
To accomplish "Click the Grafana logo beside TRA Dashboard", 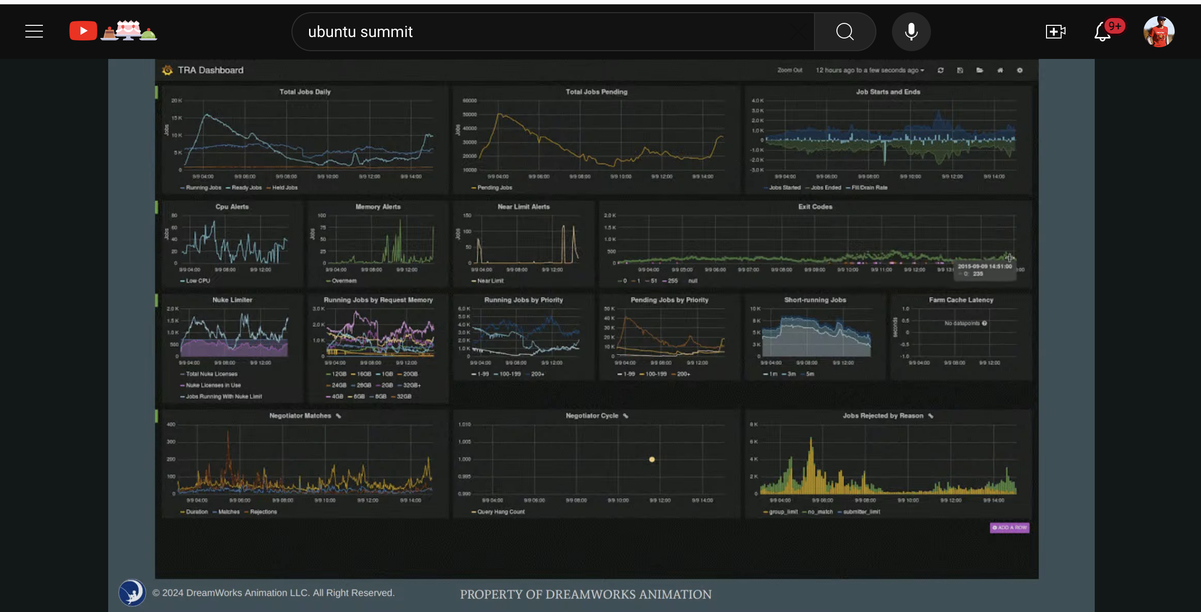I will tap(167, 70).
